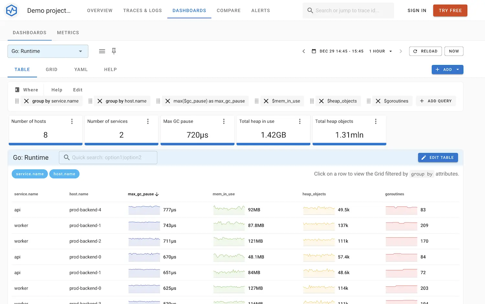Toggle the service.name grouping chip
Image resolution: width=485 pixels, height=304 pixels.
(x=30, y=174)
